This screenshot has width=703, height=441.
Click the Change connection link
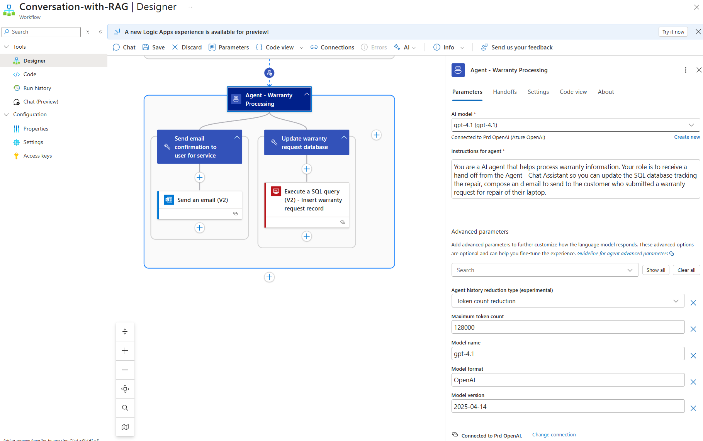pos(554,435)
